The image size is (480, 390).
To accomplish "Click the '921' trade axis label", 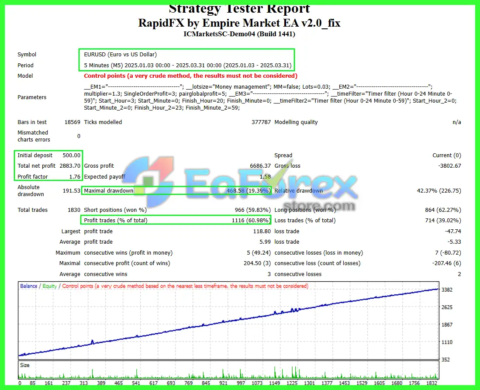I will click(x=224, y=383).
